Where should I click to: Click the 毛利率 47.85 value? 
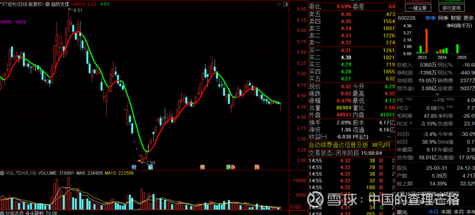click(430, 115)
